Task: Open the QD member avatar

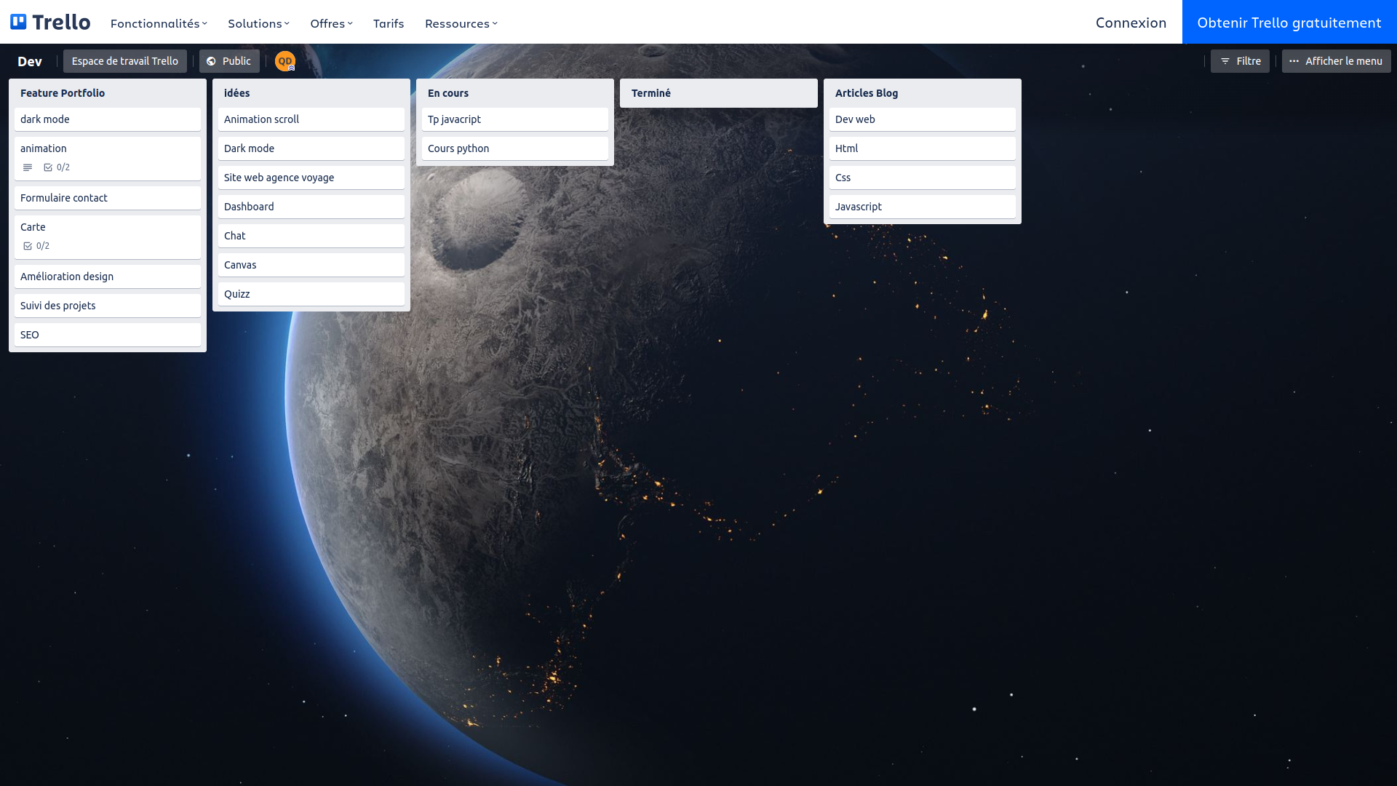Action: point(284,61)
